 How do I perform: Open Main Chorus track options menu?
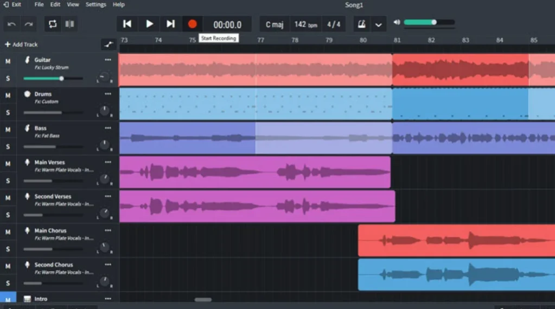coord(108,230)
